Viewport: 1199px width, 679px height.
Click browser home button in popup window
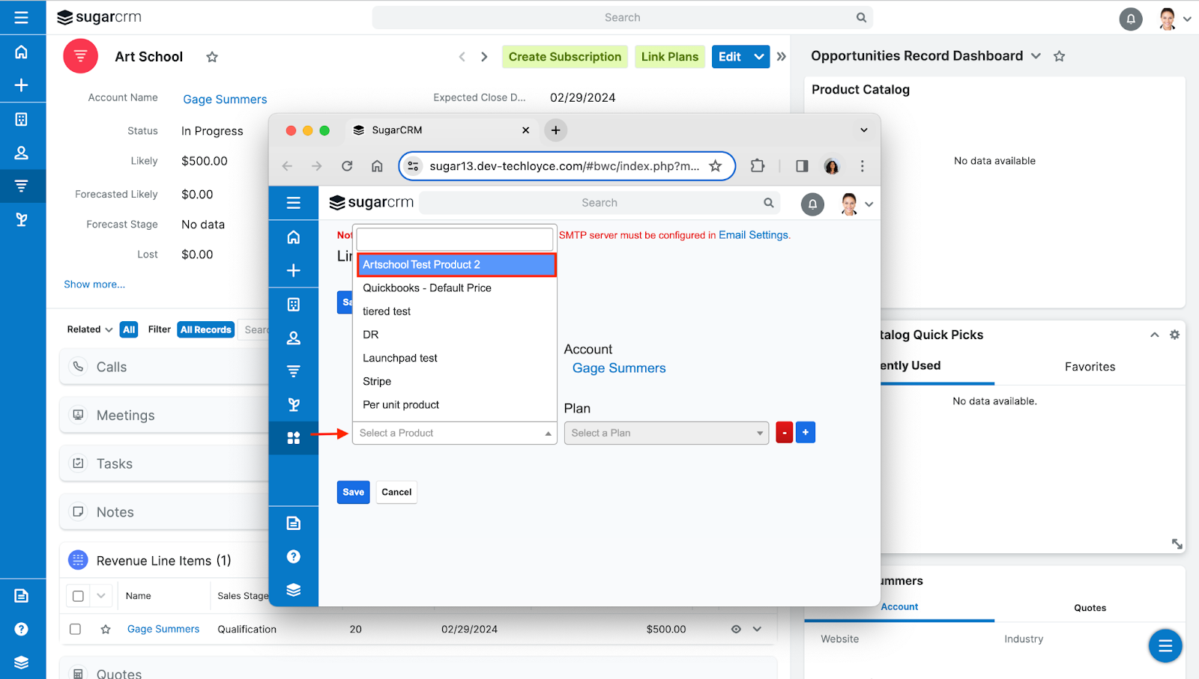coord(377,166)
